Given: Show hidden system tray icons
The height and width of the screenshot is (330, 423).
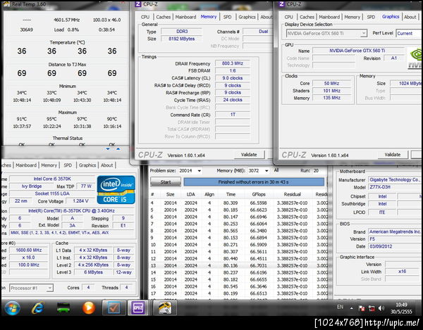Looking at the screenshot, I should point(352,308).
